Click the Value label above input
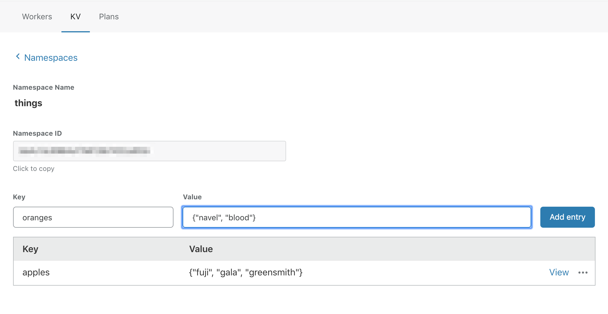 pos(192,197)
